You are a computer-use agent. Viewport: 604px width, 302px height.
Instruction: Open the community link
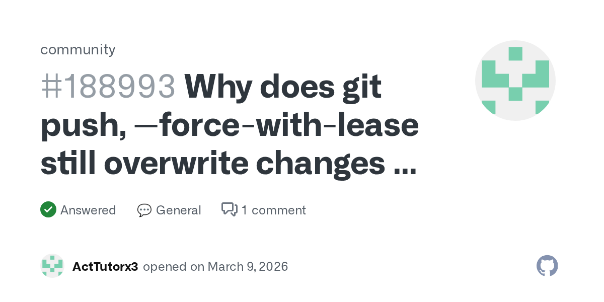pos(78,49)
